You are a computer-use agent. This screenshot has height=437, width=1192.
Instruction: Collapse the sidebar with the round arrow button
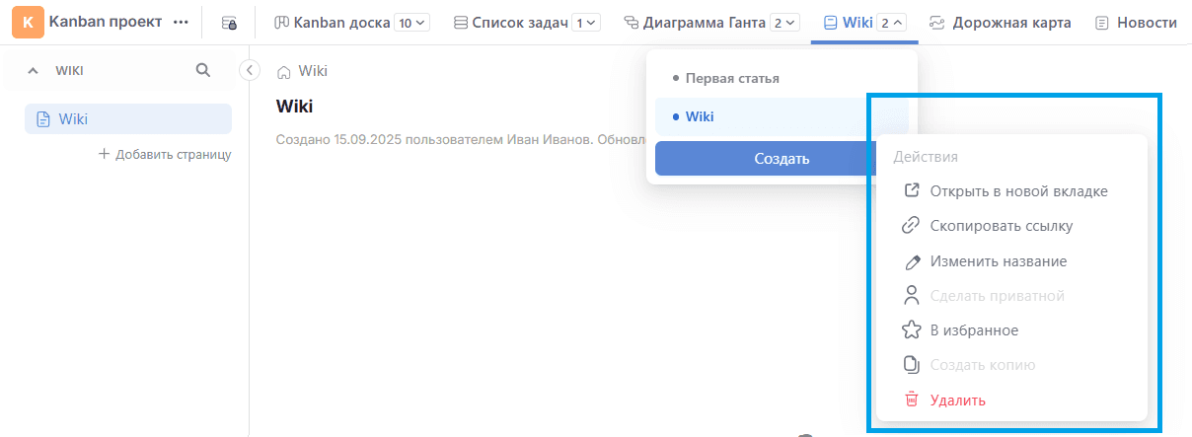coord(250,70)
